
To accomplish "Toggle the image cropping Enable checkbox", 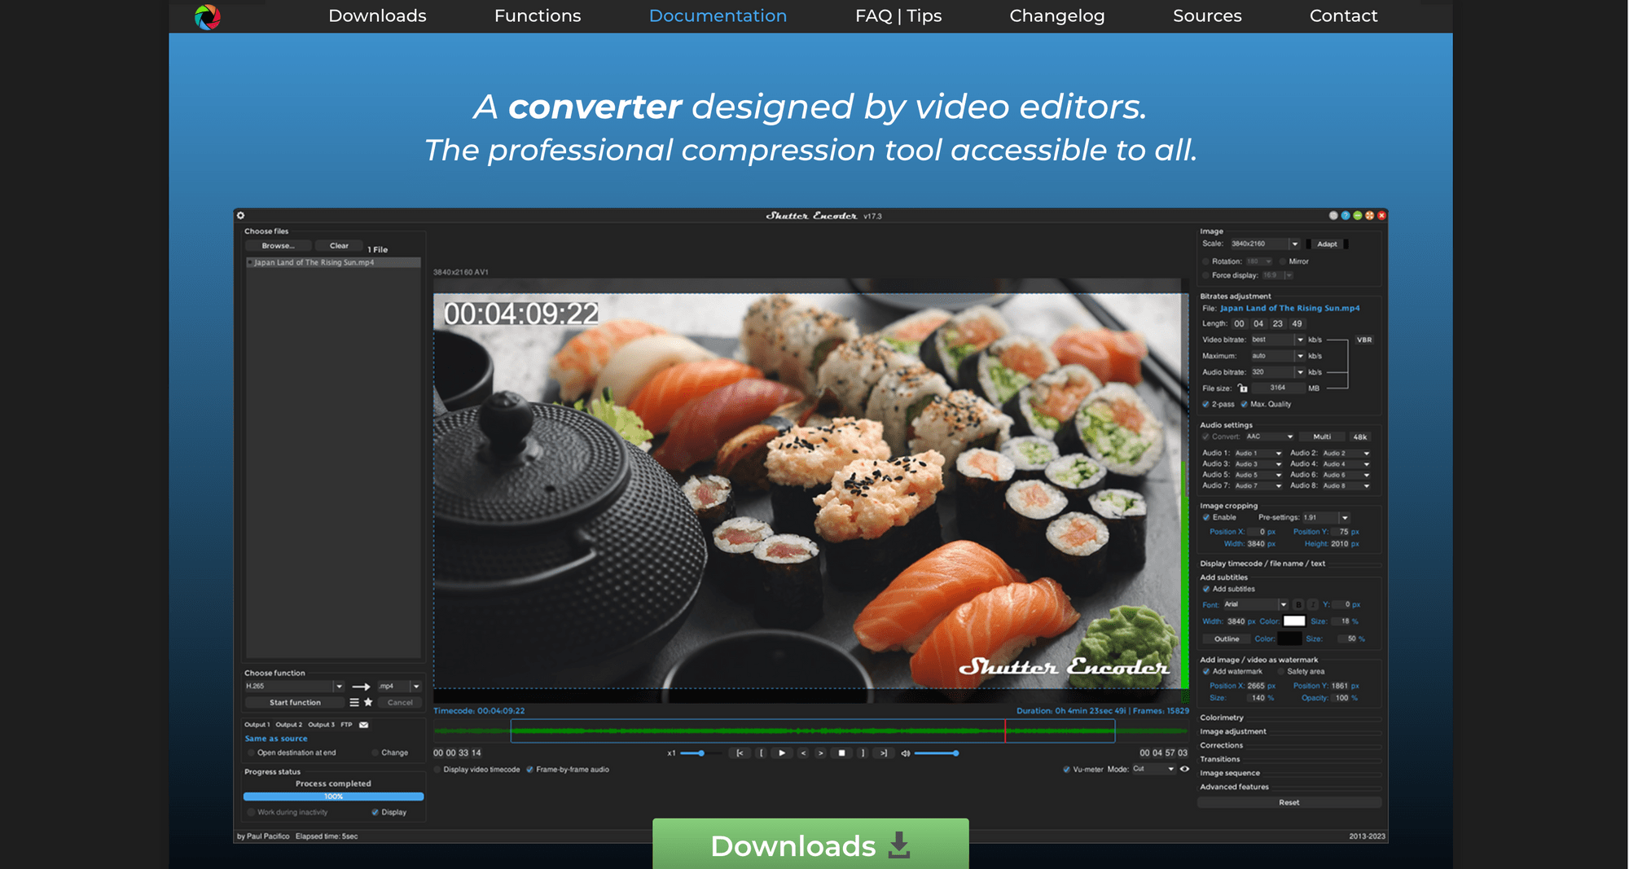I will (1206, 517).
